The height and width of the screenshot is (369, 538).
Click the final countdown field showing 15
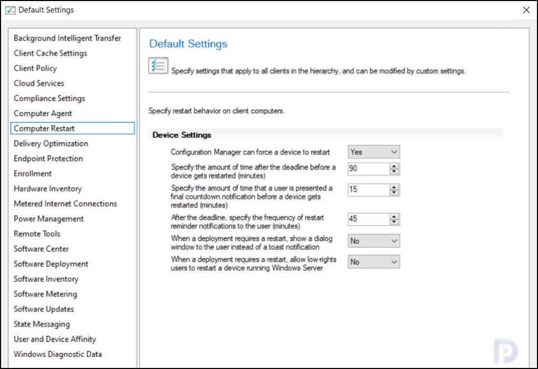368,189
